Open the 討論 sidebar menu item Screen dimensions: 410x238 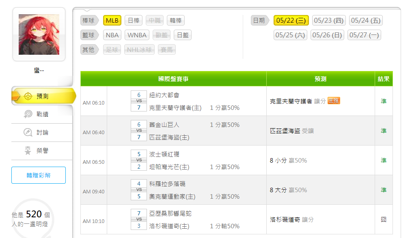coord(42,133)
